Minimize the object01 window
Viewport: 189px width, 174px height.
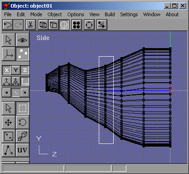coord(167,6)
